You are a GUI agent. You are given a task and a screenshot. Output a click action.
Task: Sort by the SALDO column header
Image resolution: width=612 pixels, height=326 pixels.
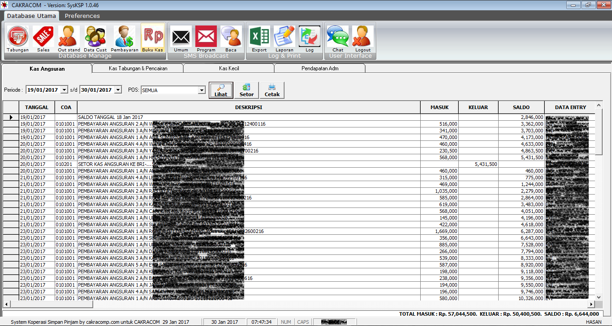pos(521,107)
